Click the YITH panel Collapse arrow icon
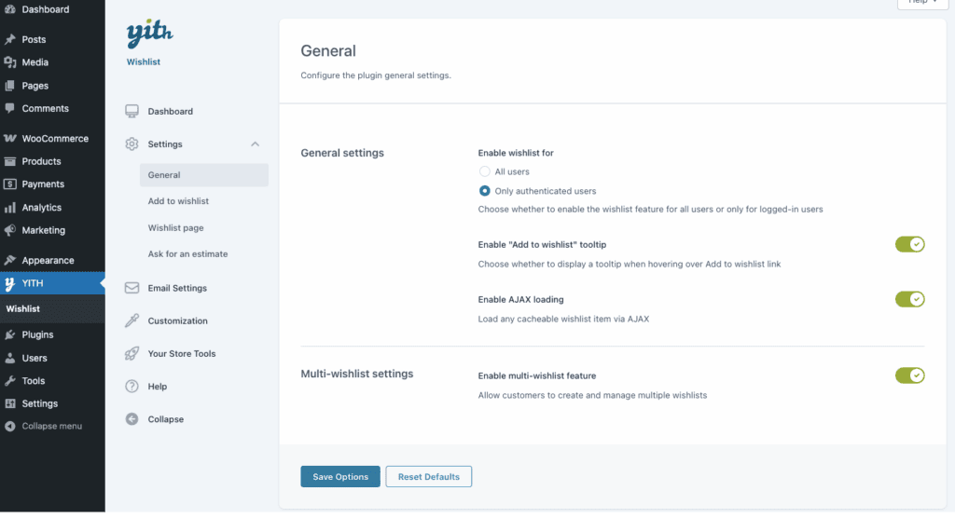 [x=131, y=419]
